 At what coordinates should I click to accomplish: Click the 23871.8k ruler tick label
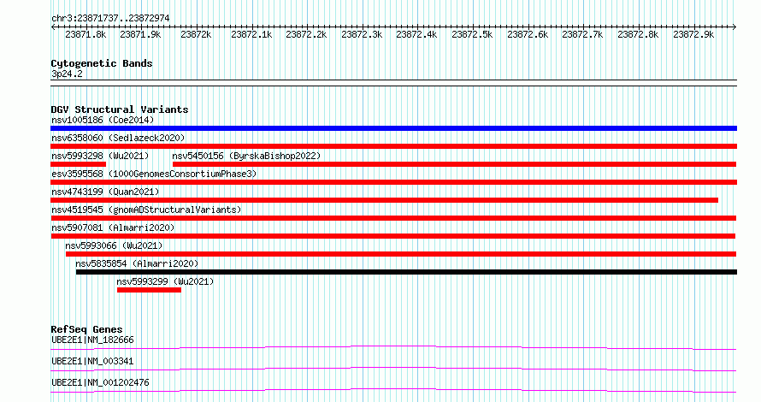tap(86, 34)
